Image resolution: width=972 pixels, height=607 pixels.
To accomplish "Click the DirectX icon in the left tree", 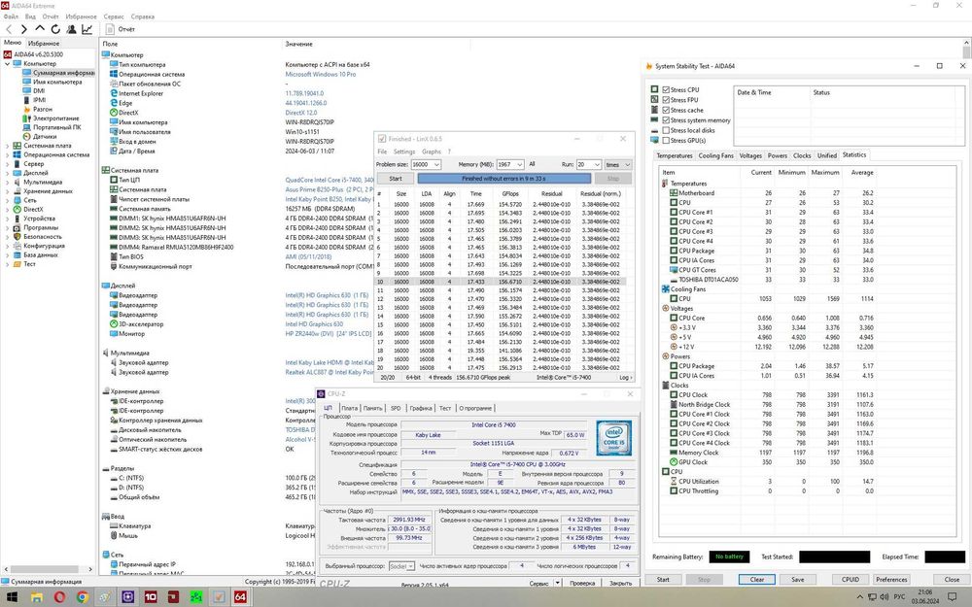I will pyautogui.click(x=17, y=210).
